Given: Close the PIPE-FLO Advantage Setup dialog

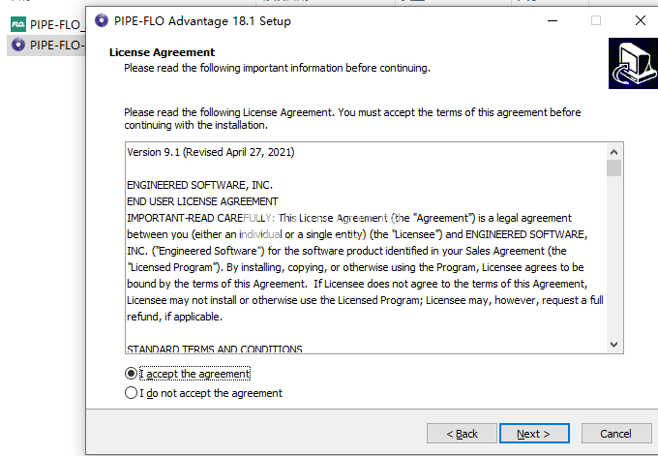Looking at the screenshot, I should tap(641, 20).
